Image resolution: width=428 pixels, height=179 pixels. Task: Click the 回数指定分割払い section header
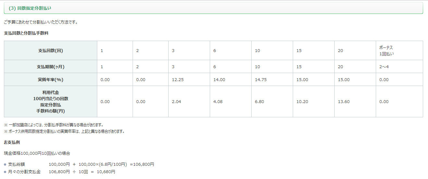tap(30, 8)
